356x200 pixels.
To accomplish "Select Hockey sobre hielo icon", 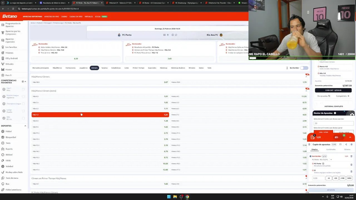I will (3, 172).
